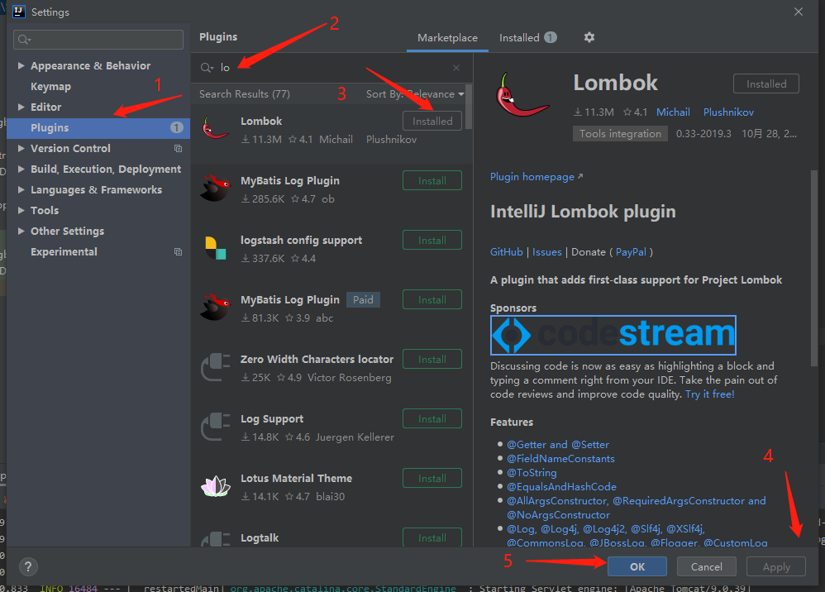Expand Version Control section
The width and height of the screenshot is (825, 592).
[x=21, y=148]
